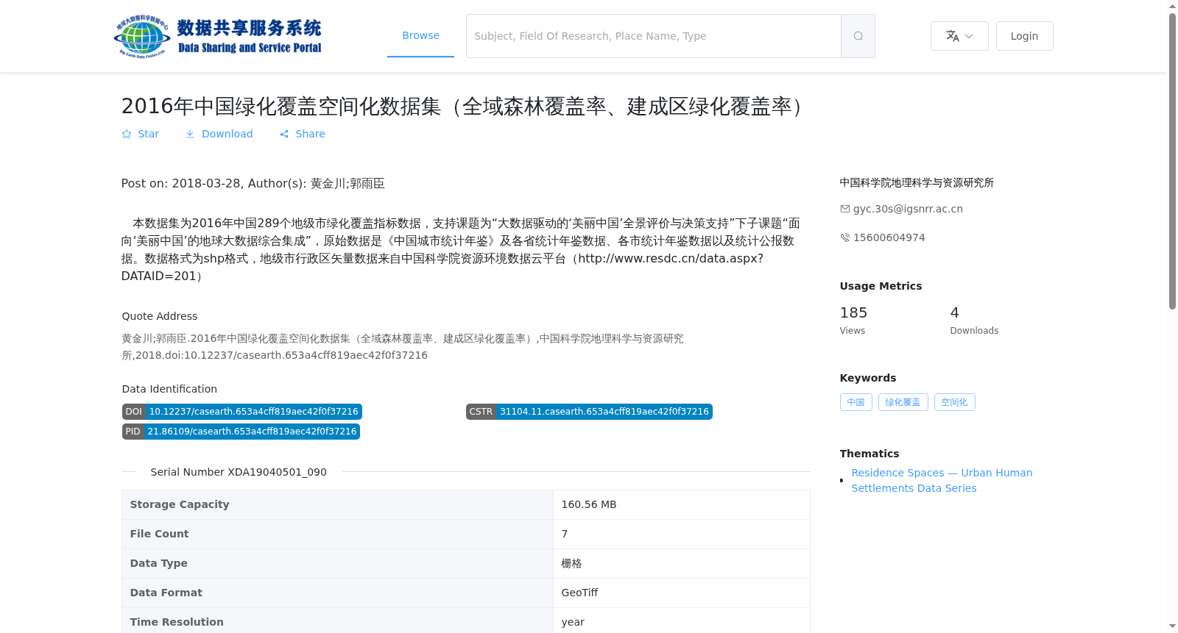Click the File Count row label
Image resolution: width=1178 pixels, height=633 pixels.
click(x=159, y=534)
